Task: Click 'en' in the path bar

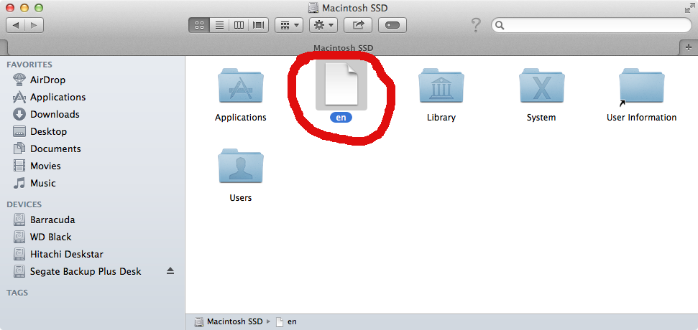Action: pyautogui.click(x=286, y=321)
